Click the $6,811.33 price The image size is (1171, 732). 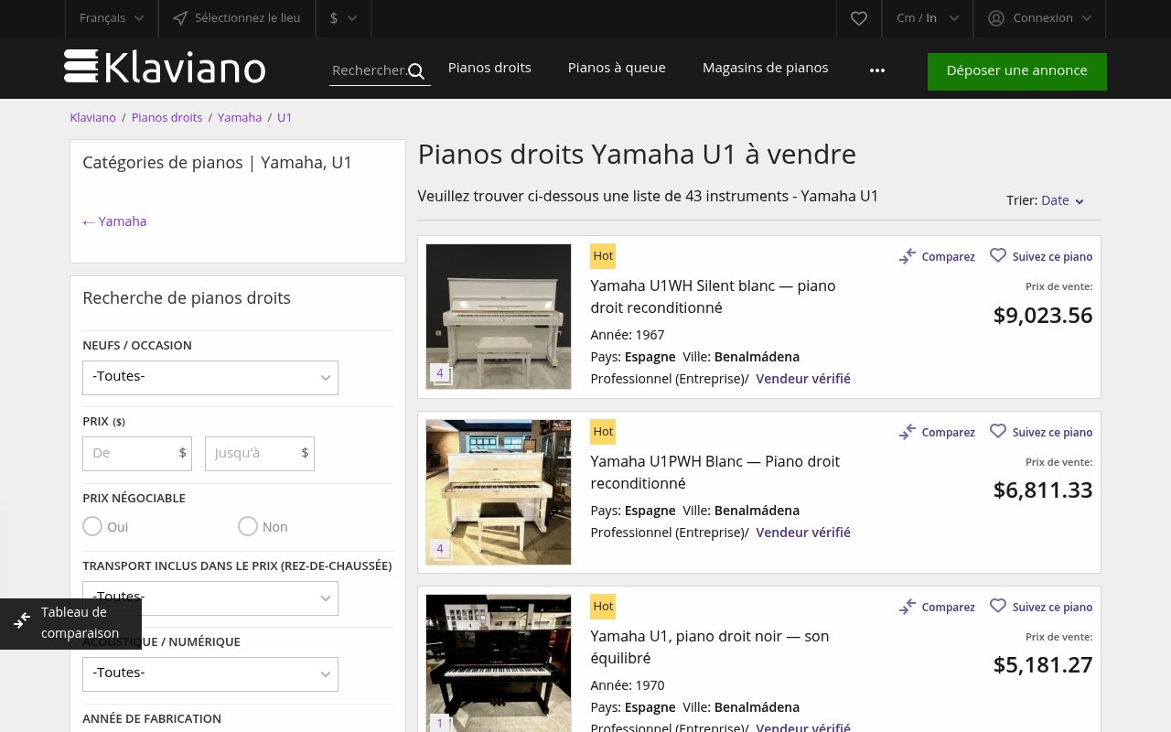point(1043,490)
